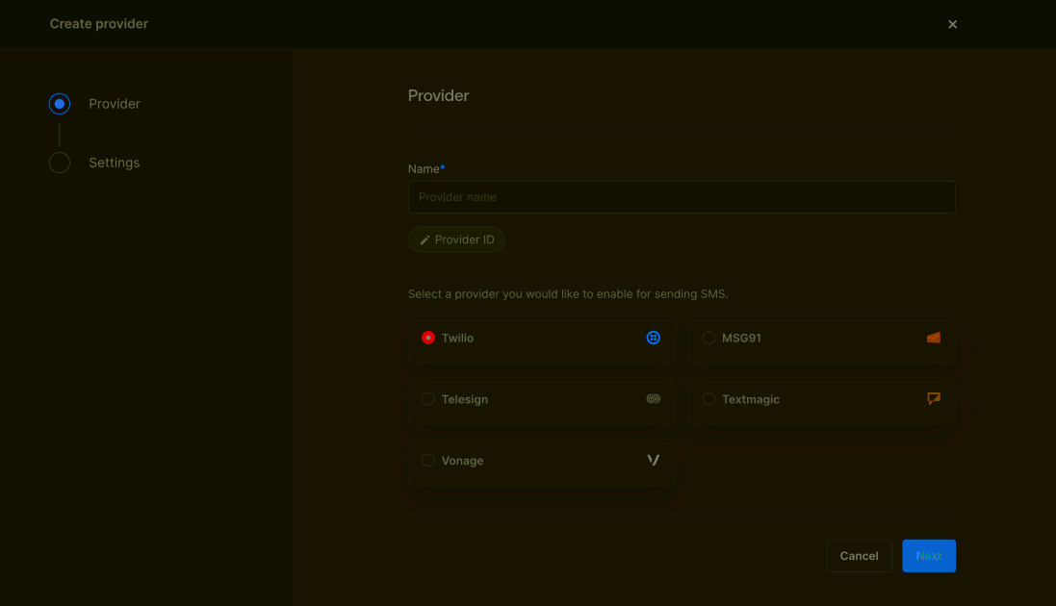Click the Twilio logo icon
Screen dimensions: 1056x606
[x=653, y=338]
